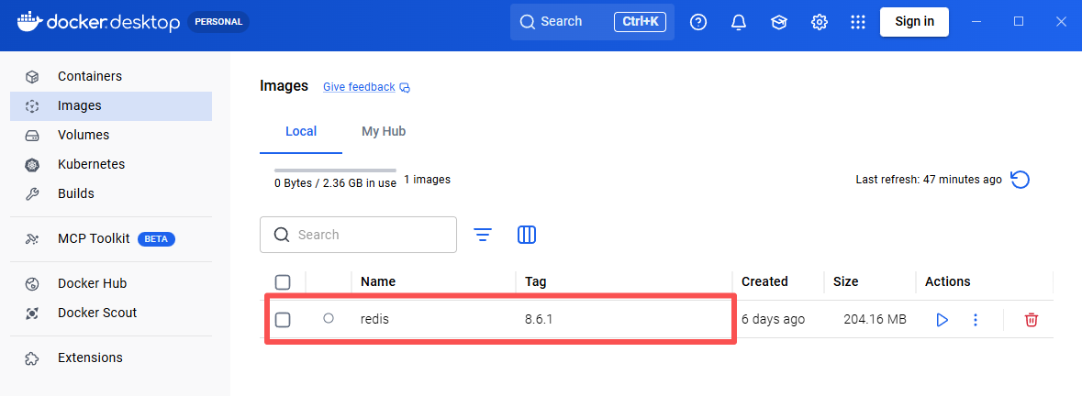Viewport: 1082px width, 396px height.
Task: Click the Give feedback link
Action: [x=359, y=87]
